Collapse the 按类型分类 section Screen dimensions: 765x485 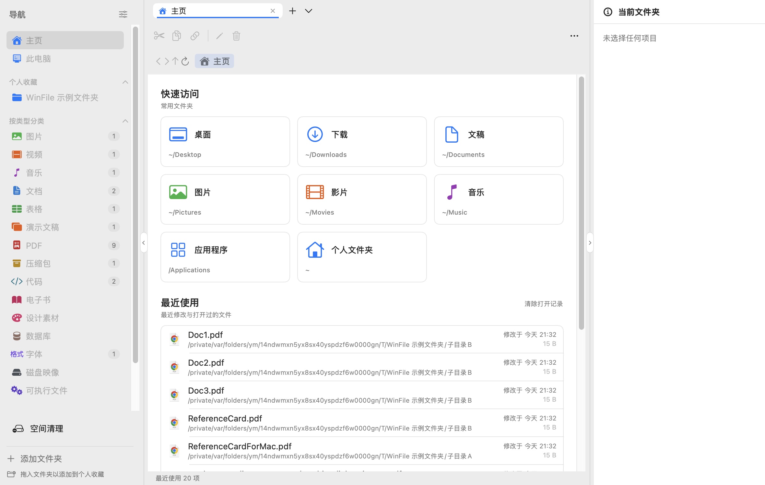click(x=125, y=121)
